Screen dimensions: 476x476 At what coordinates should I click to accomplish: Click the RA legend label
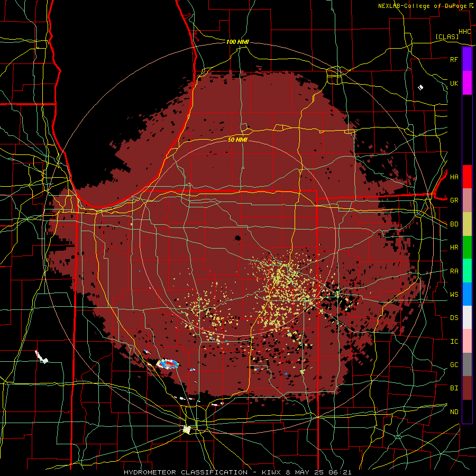click(454, 271)
